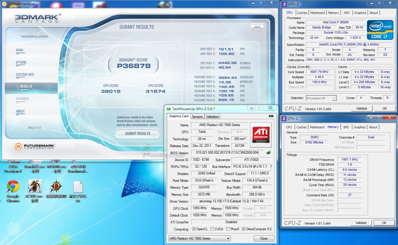This screenshot has width=398, height=245.
Task: Select the Bench32.exe desktop shortcut label
Action: [35, 169]
